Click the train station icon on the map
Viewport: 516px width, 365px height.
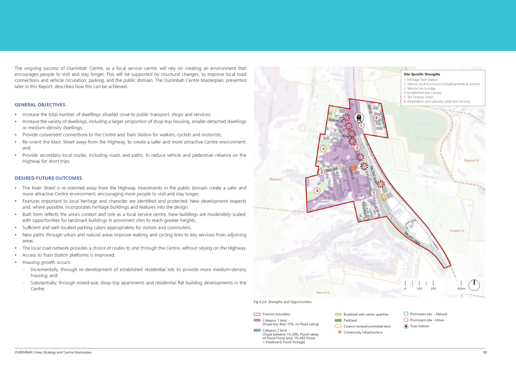click(358, 118)
